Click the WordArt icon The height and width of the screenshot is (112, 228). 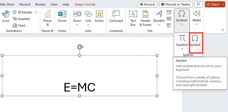pos(159,14)
